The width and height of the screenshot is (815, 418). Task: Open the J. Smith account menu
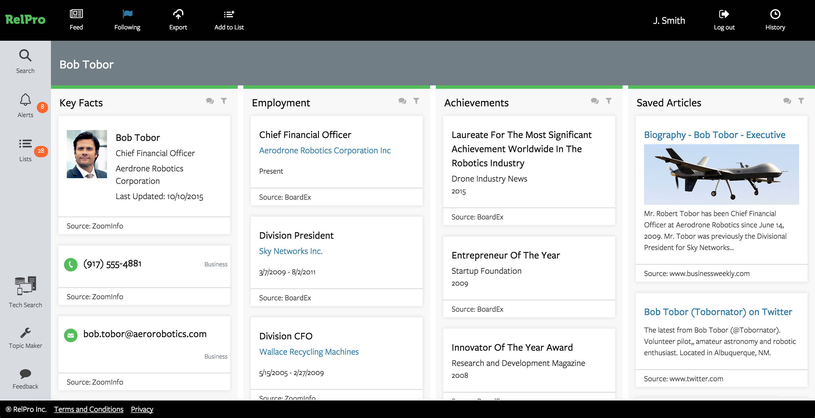tap(669, 20)
